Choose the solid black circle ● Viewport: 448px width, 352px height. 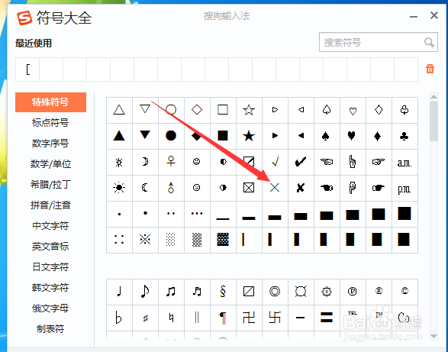[x=171, y=136]
